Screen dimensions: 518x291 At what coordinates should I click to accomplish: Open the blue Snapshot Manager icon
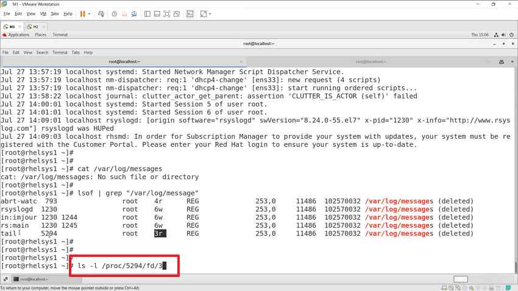134,14
